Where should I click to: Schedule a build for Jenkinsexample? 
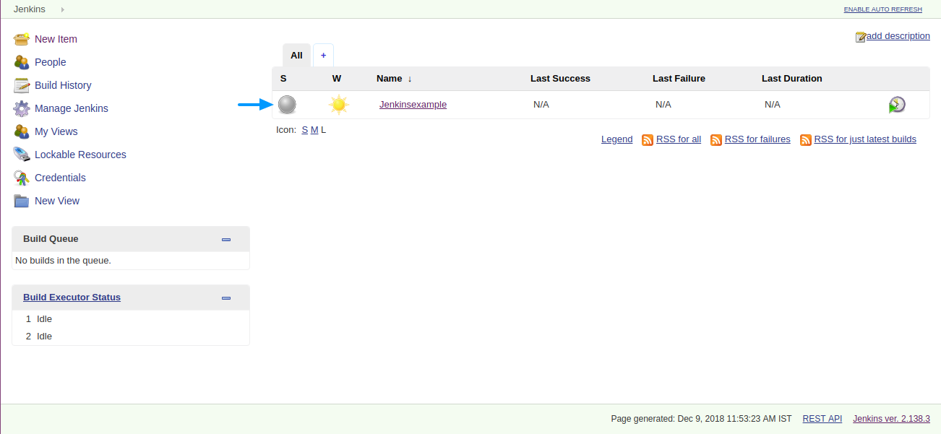(x=897, y=105)
